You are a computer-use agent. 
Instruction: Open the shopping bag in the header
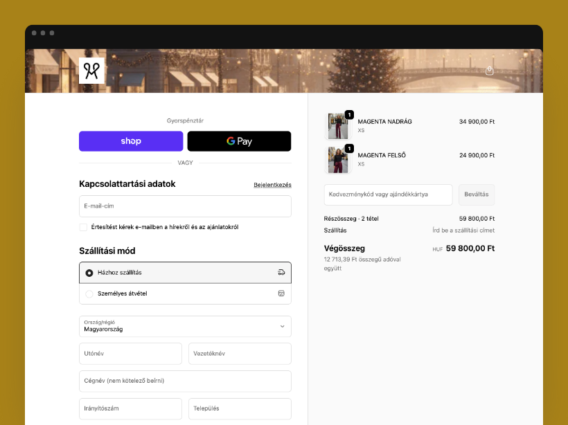tap(489, 70)
